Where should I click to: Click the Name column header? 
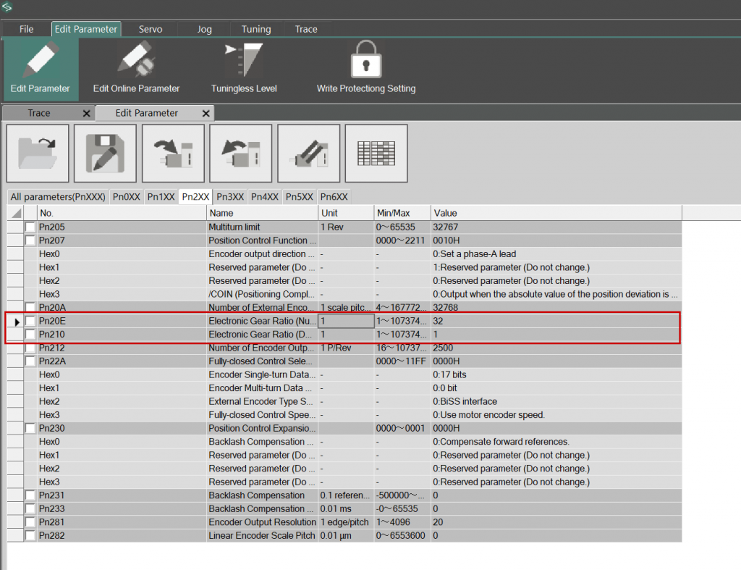[x=262, y=213]
